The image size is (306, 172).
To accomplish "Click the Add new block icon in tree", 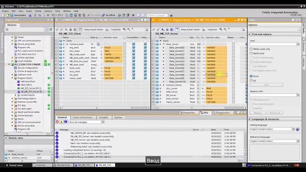I will [19, 81].
